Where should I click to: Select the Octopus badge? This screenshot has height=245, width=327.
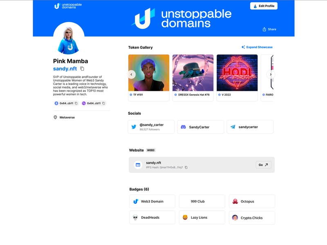click(x=252, y=201)
